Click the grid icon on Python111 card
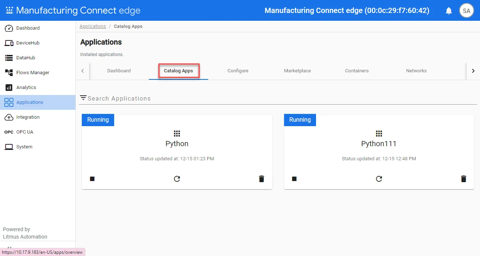 (x=379, y=134)
